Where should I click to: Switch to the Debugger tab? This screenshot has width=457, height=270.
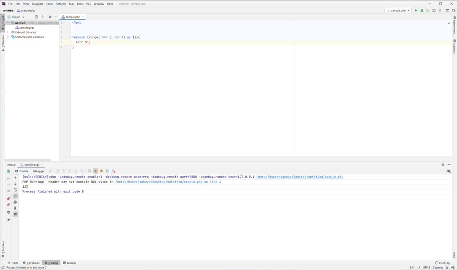pyautogui.click(x=38, y=171)
